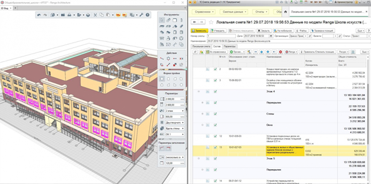This screenshot has width=371, height=184.
Task: Pick the Window tool in Инструменты
Action: click(x=181, y=32)
